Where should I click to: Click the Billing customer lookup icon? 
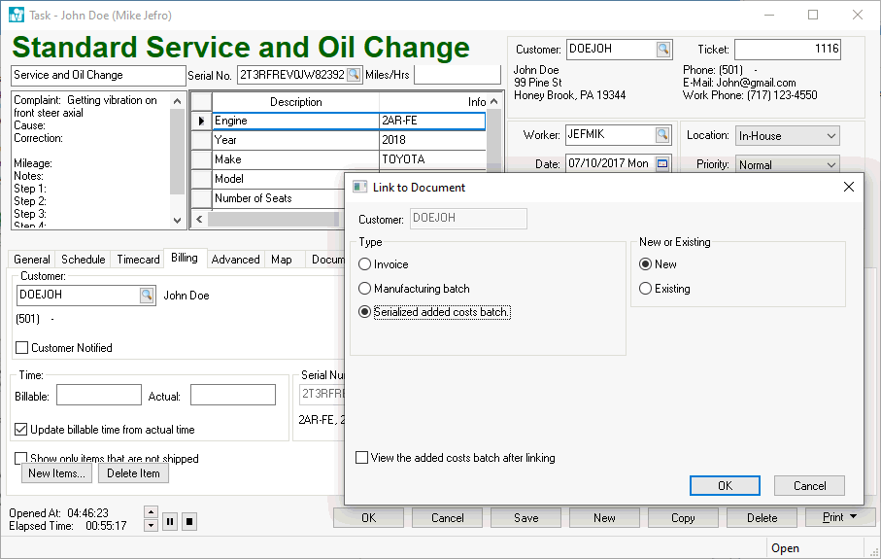147,296
